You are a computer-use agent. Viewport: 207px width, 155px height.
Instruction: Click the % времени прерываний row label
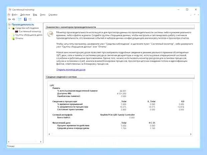pyautogui.click(x=70, y=104)
